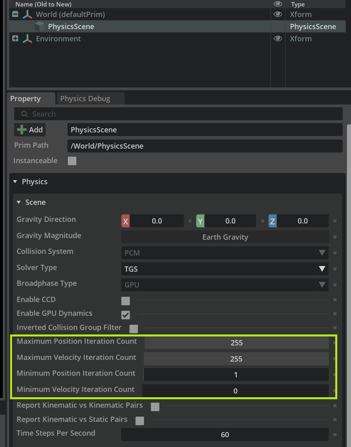This screenshot has height=447, width=351.
Task: Click the reset marker beside Enable GPU Dynamics
Action: pyautogui.click(x=335, y=314)
